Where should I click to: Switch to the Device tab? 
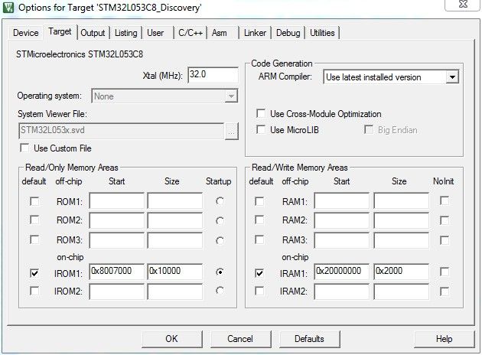click(26, 33)
